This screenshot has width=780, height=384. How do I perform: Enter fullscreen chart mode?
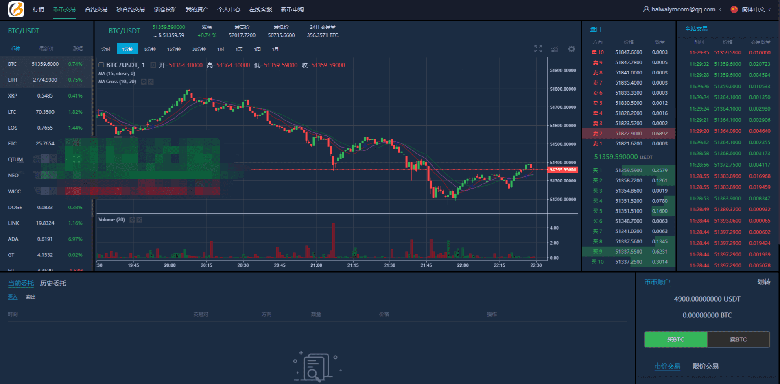[538, 49]
